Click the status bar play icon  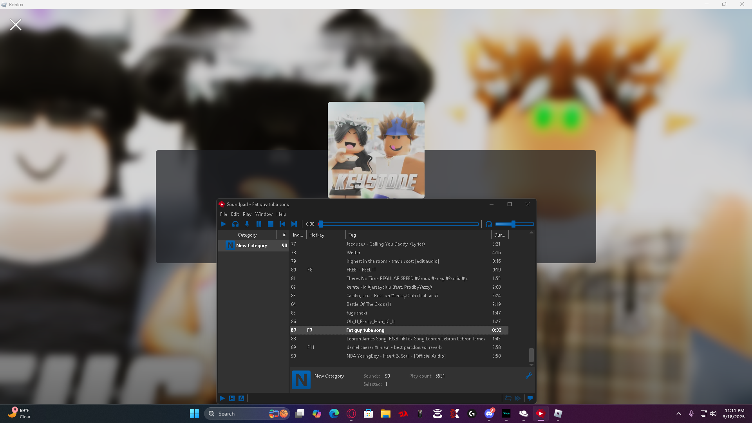click(x=222, y=398)
